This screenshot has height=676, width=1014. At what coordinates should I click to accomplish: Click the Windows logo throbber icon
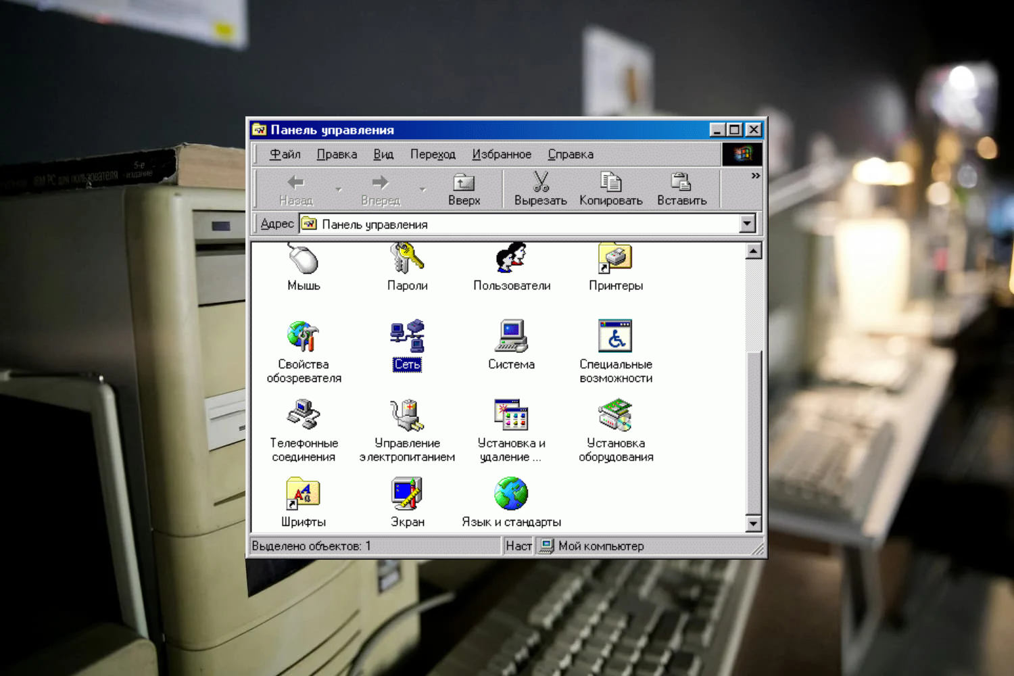742,154
